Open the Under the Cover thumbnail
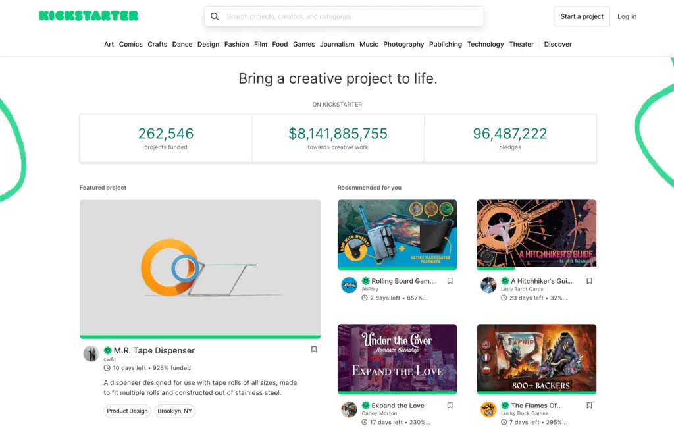The image size is (674, 445). 397,357
